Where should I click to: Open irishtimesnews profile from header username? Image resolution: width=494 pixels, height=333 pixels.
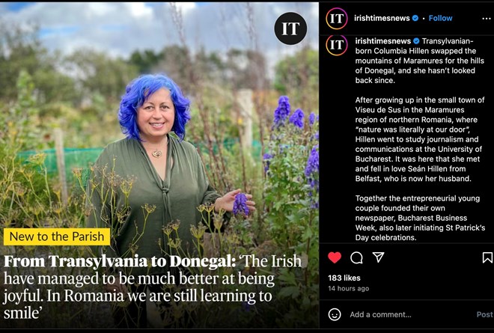382,18
